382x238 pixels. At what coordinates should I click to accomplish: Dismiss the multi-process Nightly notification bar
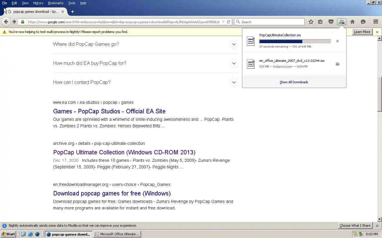pyautogui.click(x=377, y=32)
